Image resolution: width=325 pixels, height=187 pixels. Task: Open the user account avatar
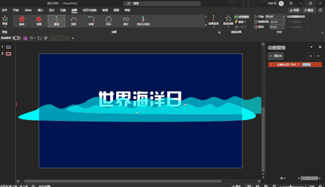coord(281,4)
